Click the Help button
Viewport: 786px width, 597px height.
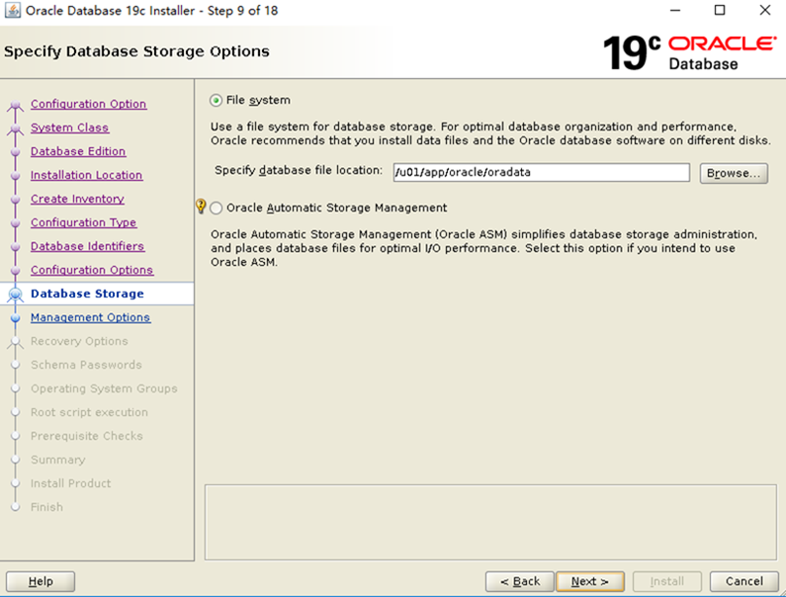coord(41,581)
